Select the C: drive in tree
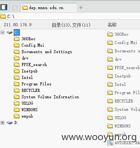Screen dimensions: 140x148 pos(17,32)
